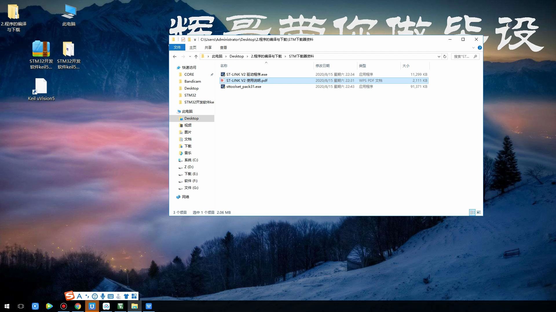The image size is (556, 312).
Task: Open the recent locations dropdown arrow
Action: click(x=190, y=57)
